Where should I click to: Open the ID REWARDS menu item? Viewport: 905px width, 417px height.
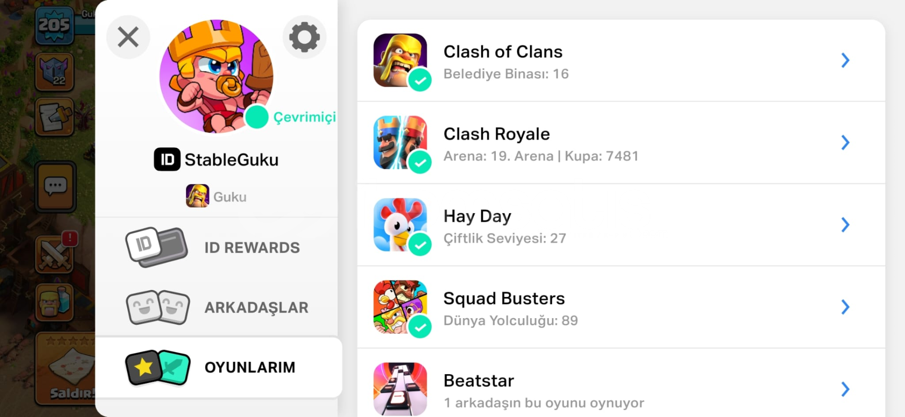tap(216, 248)
